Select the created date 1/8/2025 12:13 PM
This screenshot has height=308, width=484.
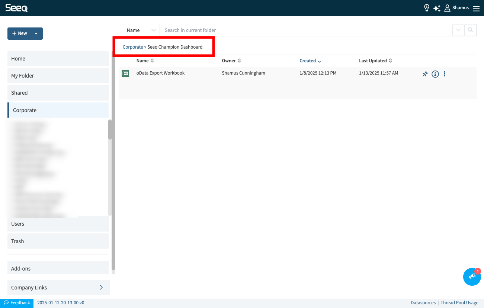pos(318,73)
